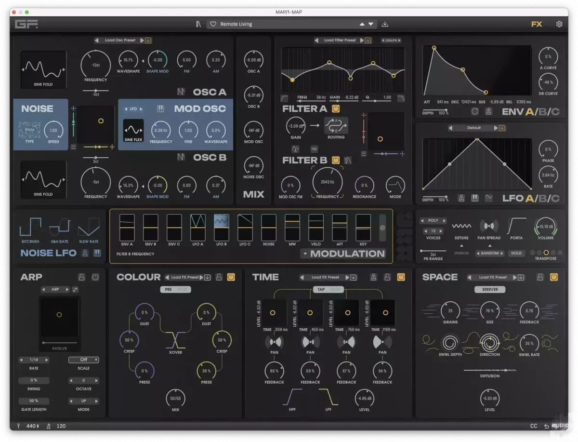
Task: Select envelope B in the ENV tabs
Action: point(542,112)
